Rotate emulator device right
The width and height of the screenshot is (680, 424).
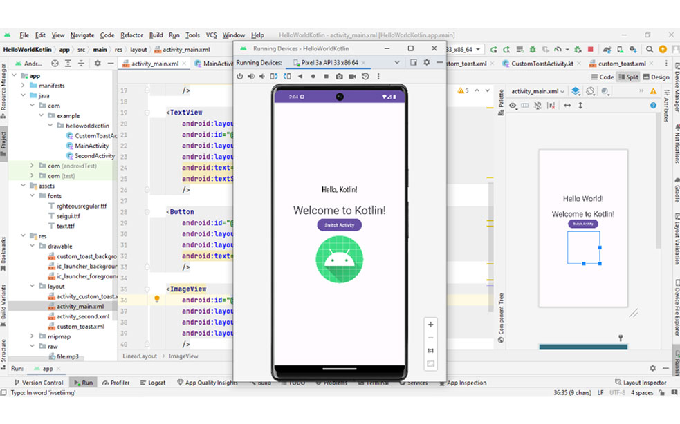[287, 76]
